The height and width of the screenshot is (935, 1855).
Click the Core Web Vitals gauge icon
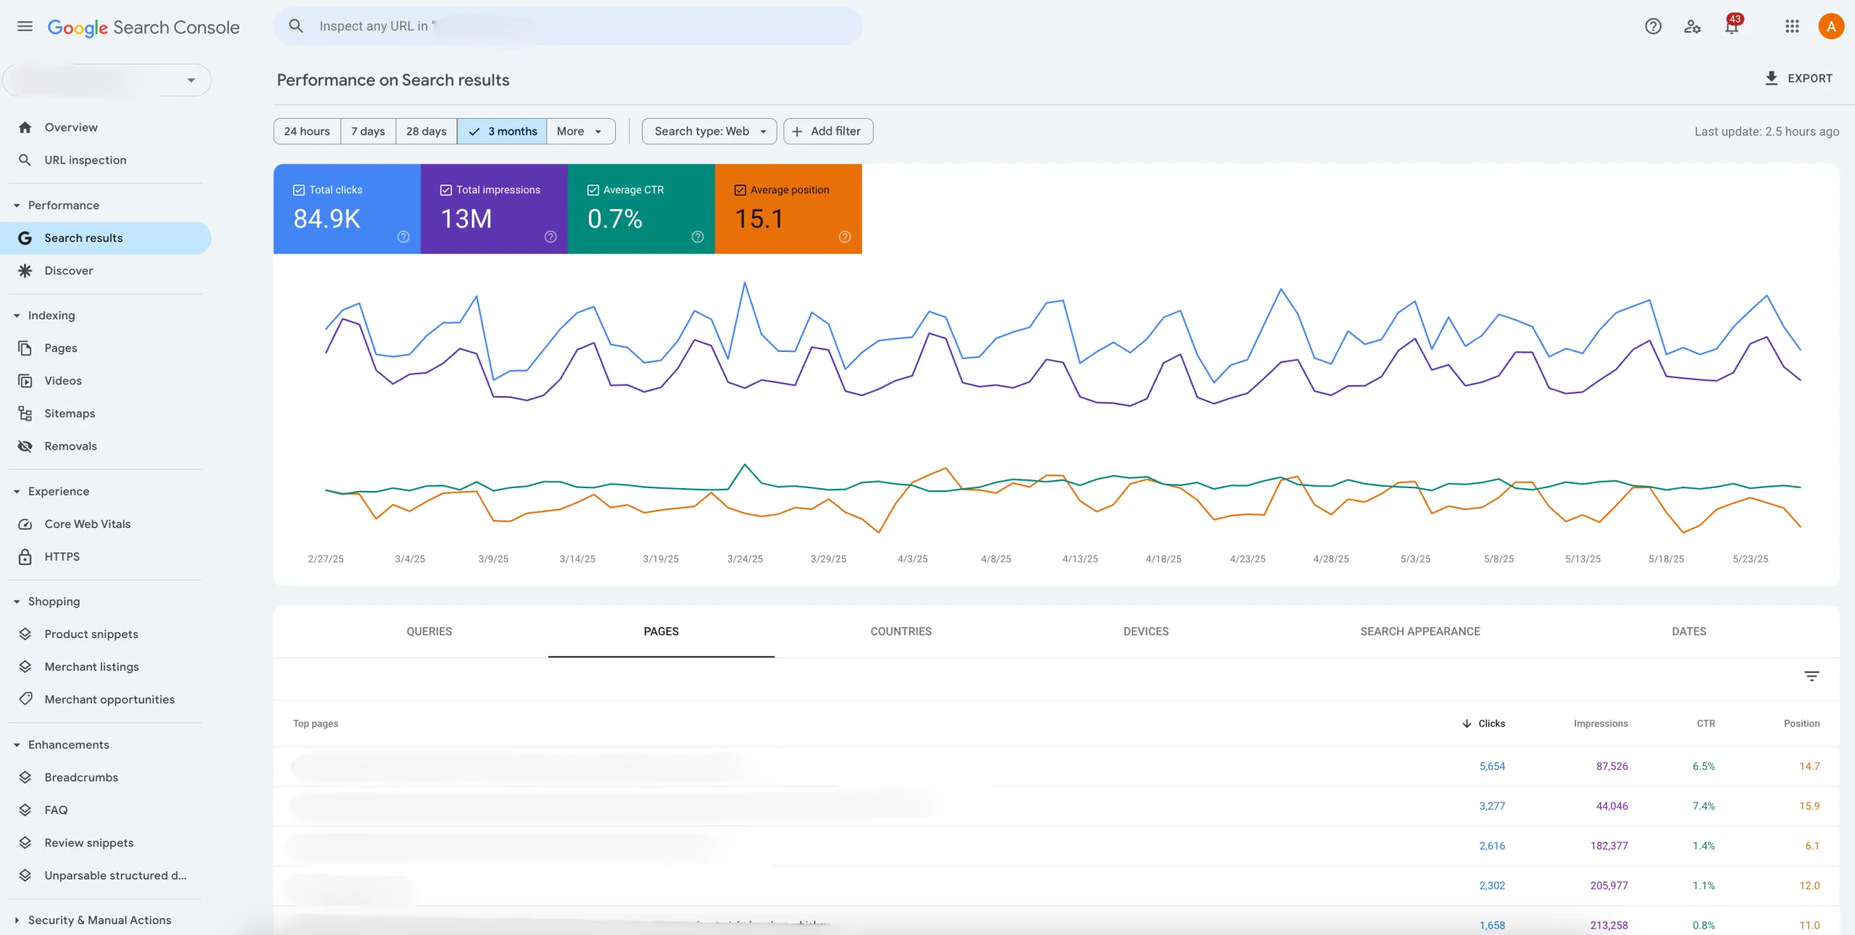(x=25, y=524)
